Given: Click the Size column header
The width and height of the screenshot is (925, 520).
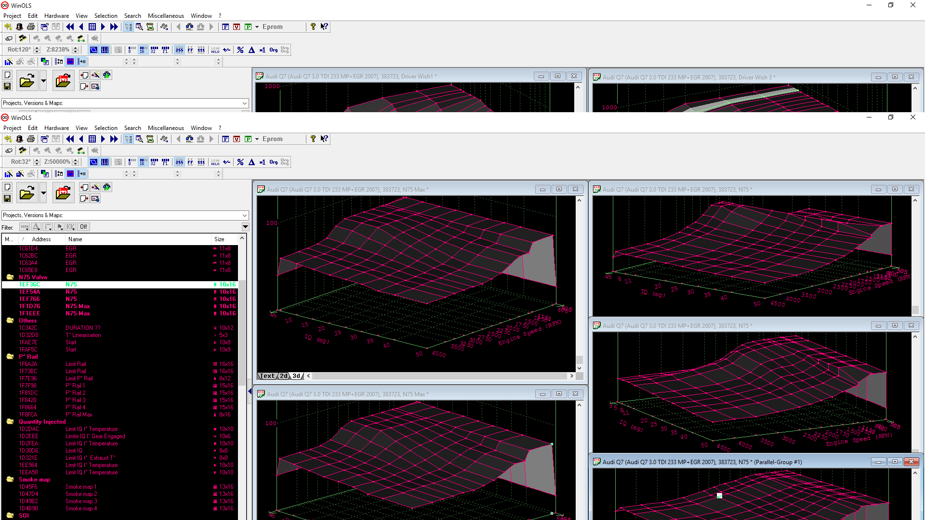Looking at the screenshot, I should (220, 239).
